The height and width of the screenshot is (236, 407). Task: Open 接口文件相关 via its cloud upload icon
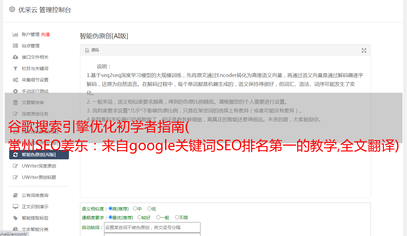(15, 57)
